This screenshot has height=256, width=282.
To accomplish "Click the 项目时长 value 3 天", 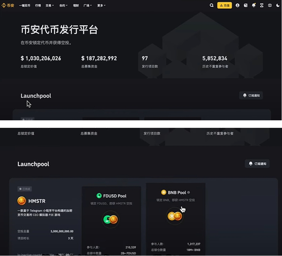I will pyautogui.click(x=71, y=238).
